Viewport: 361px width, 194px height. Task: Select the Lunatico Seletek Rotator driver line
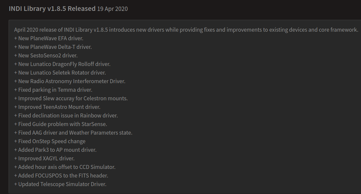60,73
